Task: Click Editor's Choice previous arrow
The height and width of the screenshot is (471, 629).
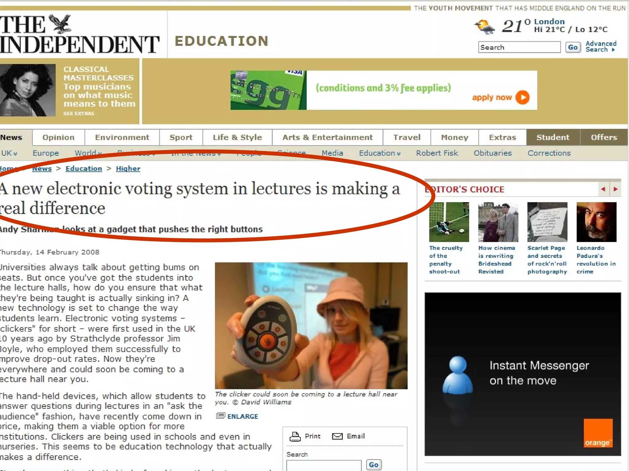Action: click(603, 189)
